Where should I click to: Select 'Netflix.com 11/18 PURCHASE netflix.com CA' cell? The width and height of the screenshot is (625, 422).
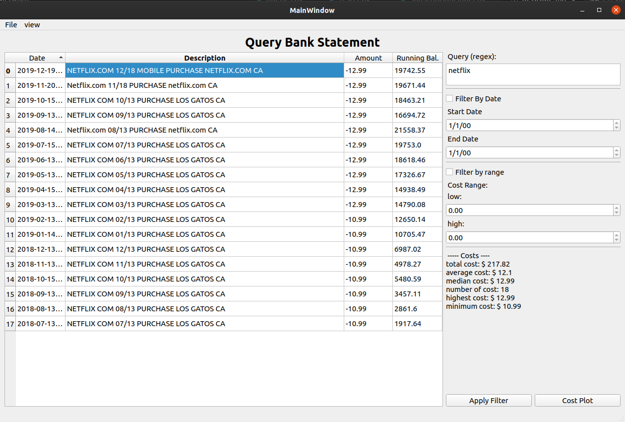[x=204, y=85]
